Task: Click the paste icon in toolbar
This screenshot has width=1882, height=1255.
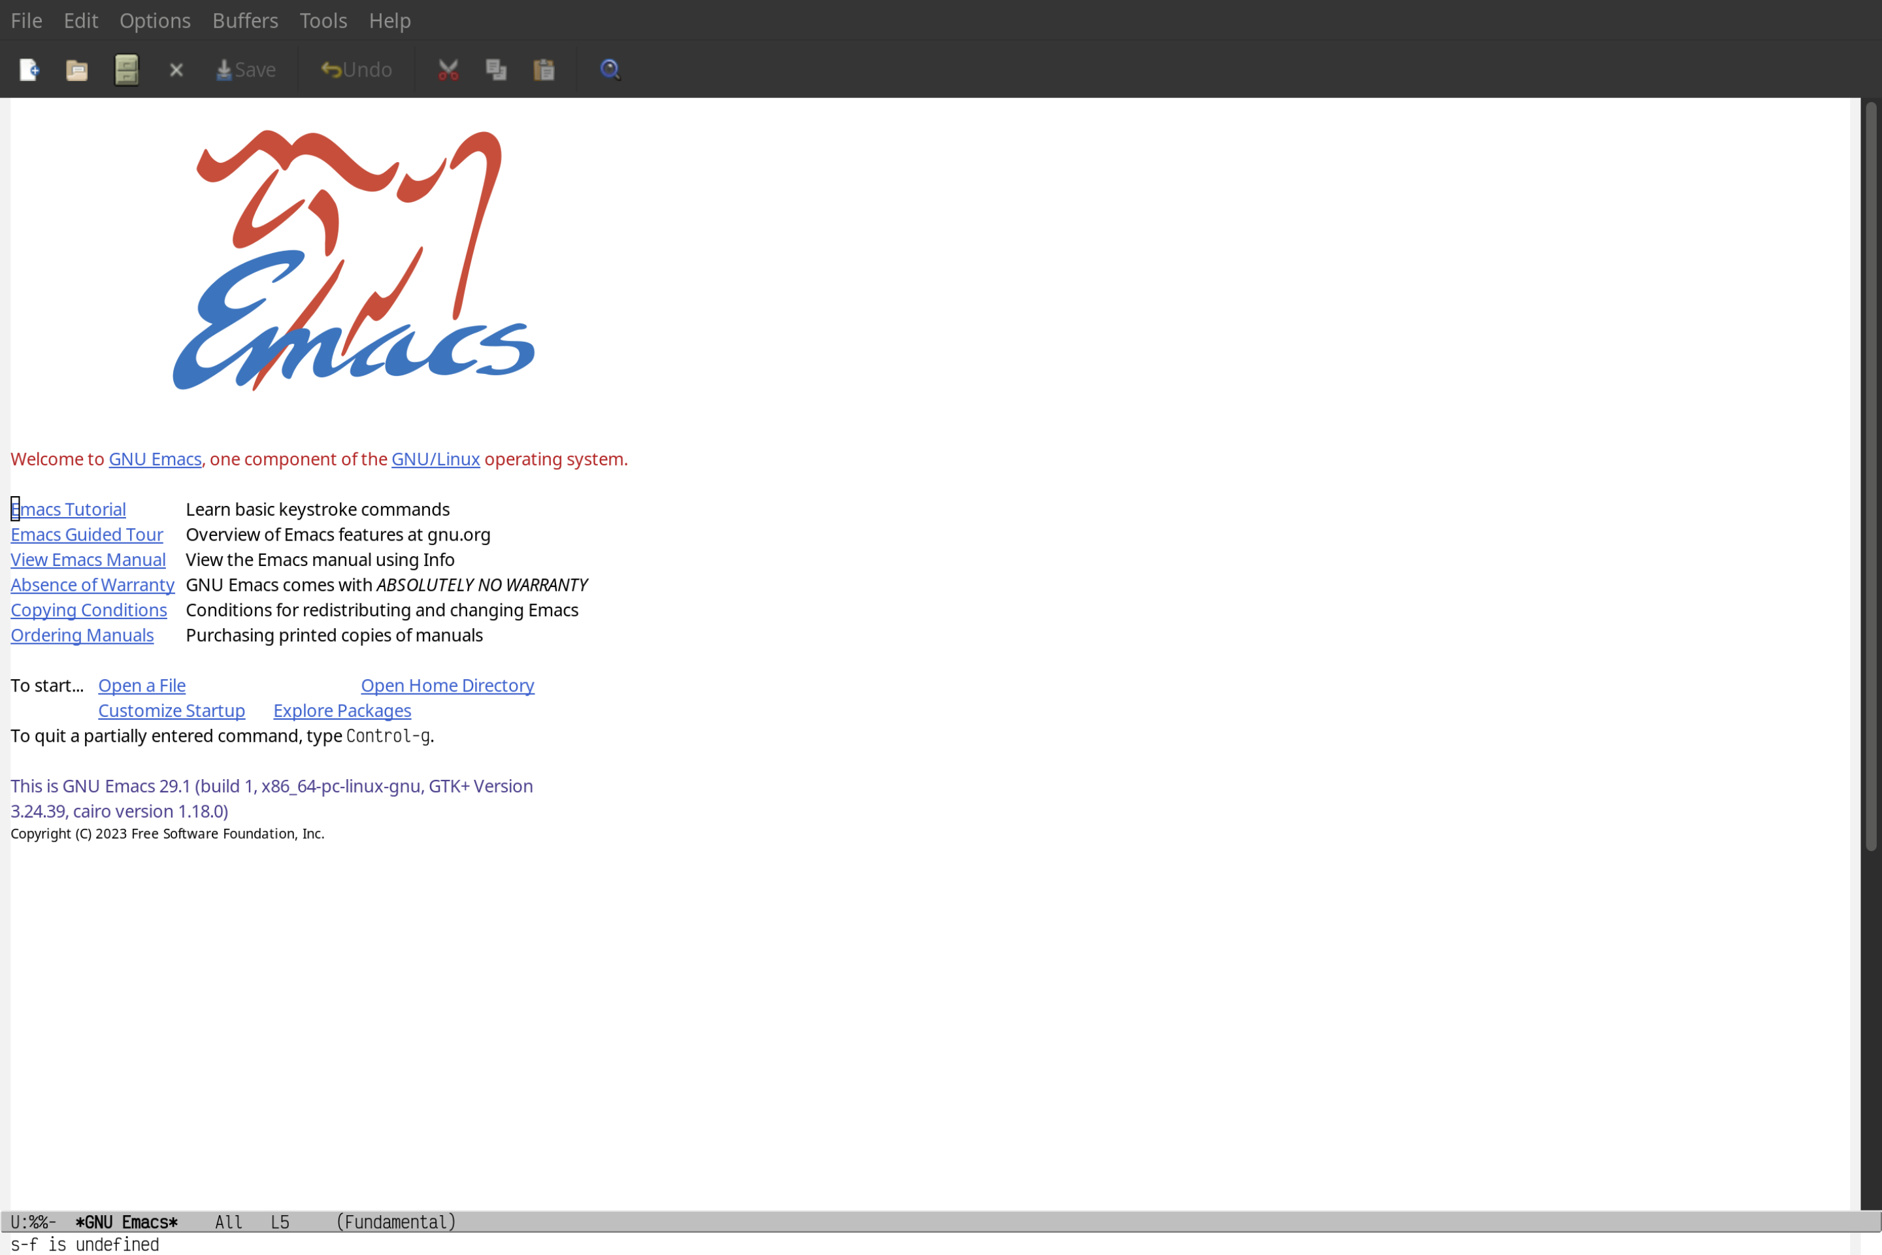Action: point(545,69)
